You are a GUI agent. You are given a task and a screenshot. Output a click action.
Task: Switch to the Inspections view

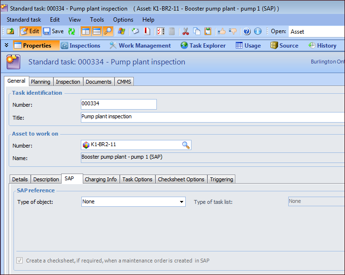point(80,46)
